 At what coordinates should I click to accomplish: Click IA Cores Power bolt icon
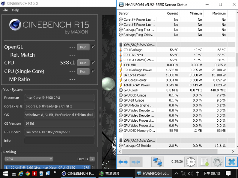click(x=121, y=75)
